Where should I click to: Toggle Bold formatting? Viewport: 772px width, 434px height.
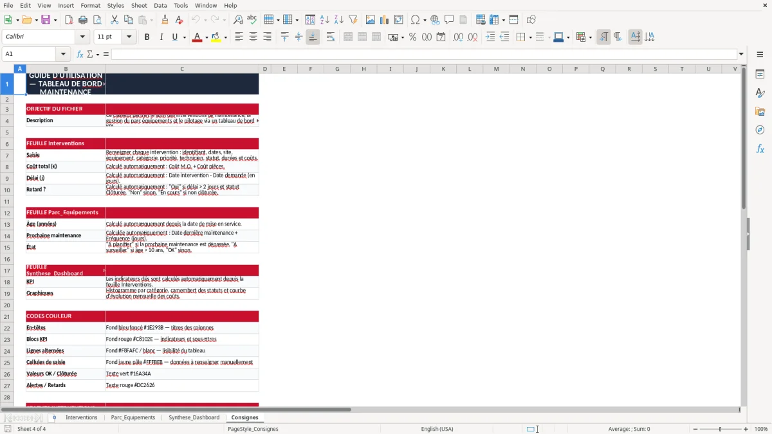point(147,37)
